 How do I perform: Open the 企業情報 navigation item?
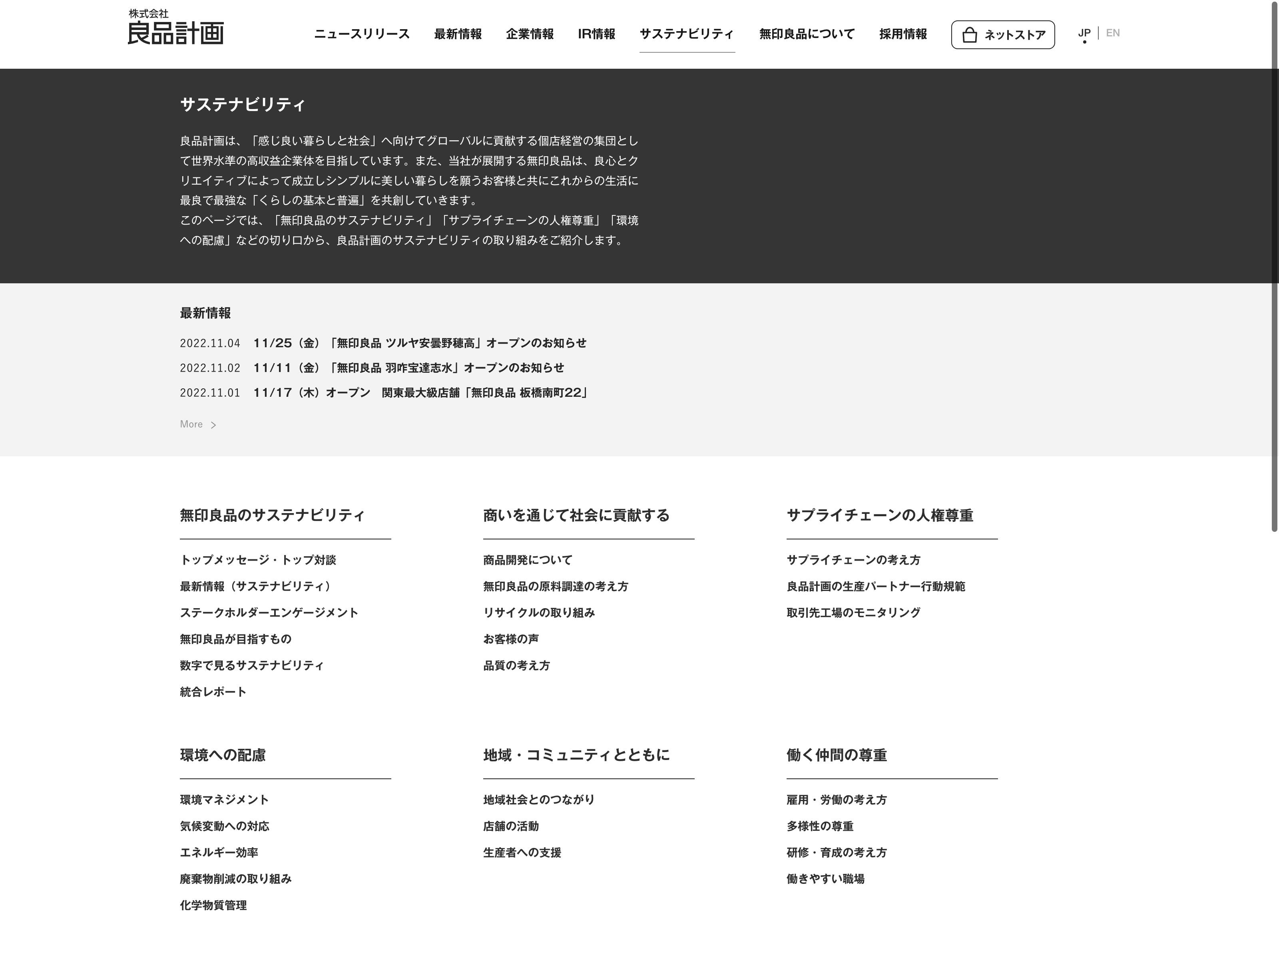[x=529, y=34]
